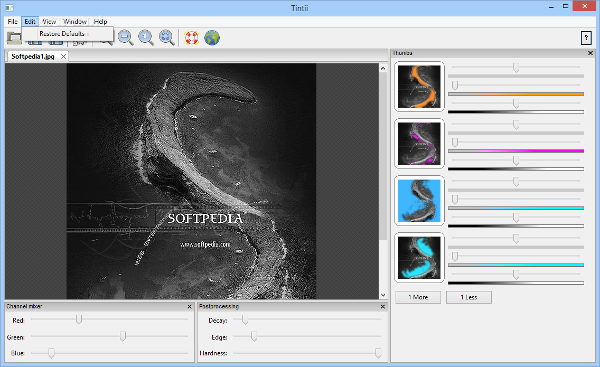Image resolution: width=600 pixels, height=367 pixels.
Task: Click the open file folder toolbar icon
Action: [14, 38]
